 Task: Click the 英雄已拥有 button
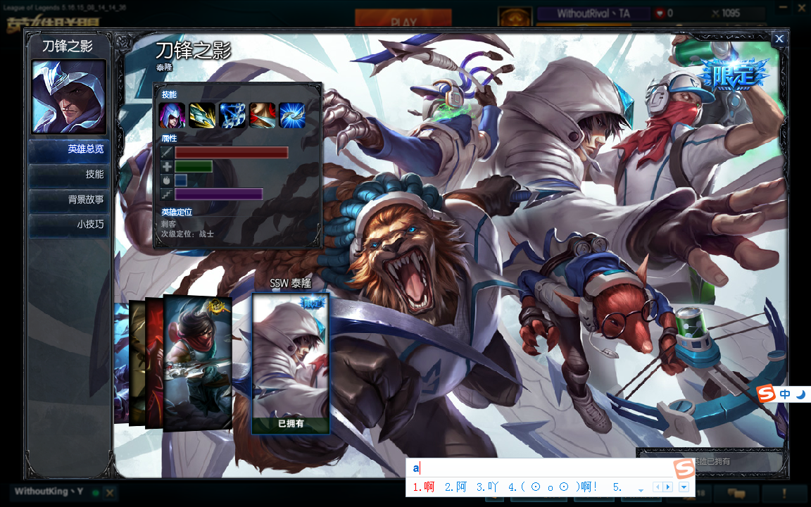click(x=712, y=461)
